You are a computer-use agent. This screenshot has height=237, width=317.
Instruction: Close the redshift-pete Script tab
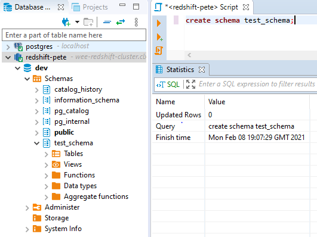246,7
